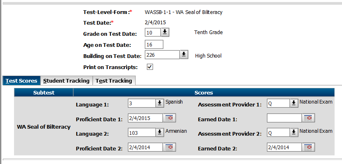The image size is (342, 164).
Task: Switch to Test Tracking tab
Action: tap(114, 81)
